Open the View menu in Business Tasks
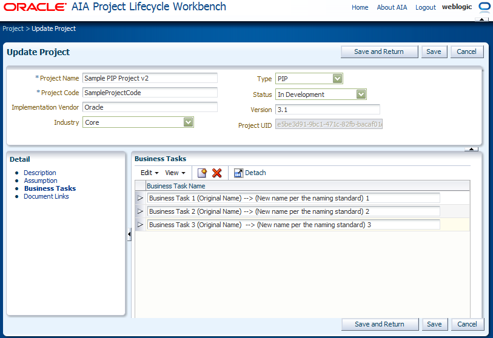This screenshot has width=493, height=338. (175, 173)
